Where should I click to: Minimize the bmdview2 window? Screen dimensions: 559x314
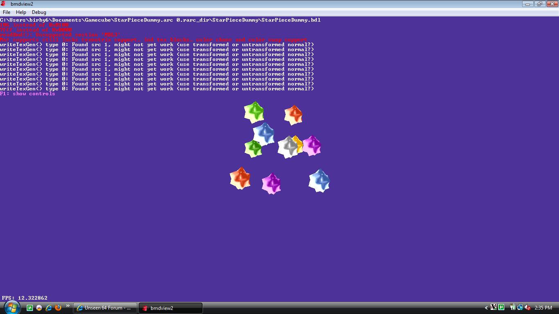(x=528, y=4)
